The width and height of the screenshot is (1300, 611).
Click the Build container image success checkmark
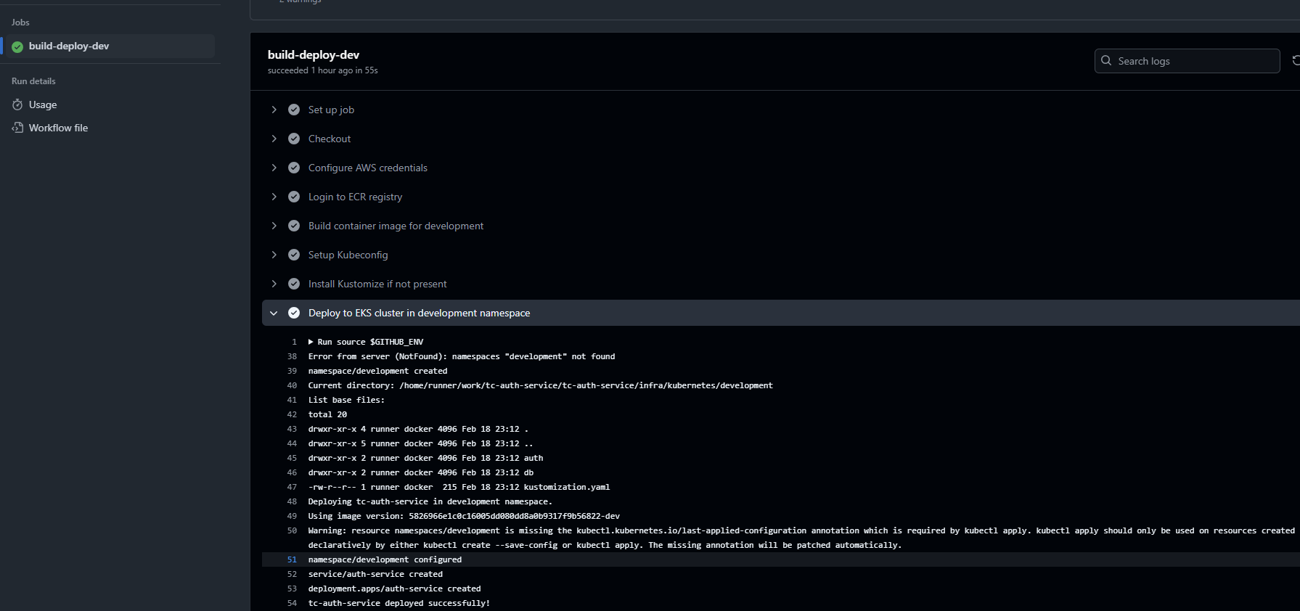tap(294, 226)
